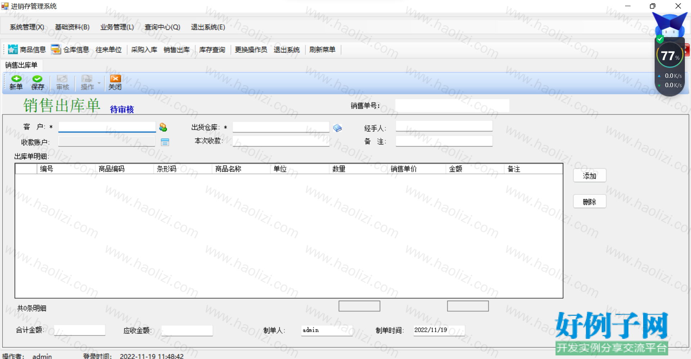Image resolution: width=691 pixels, height=359 pixels.
Task: Click the quantity total box below grid
Action: click(x=359, y=306)
